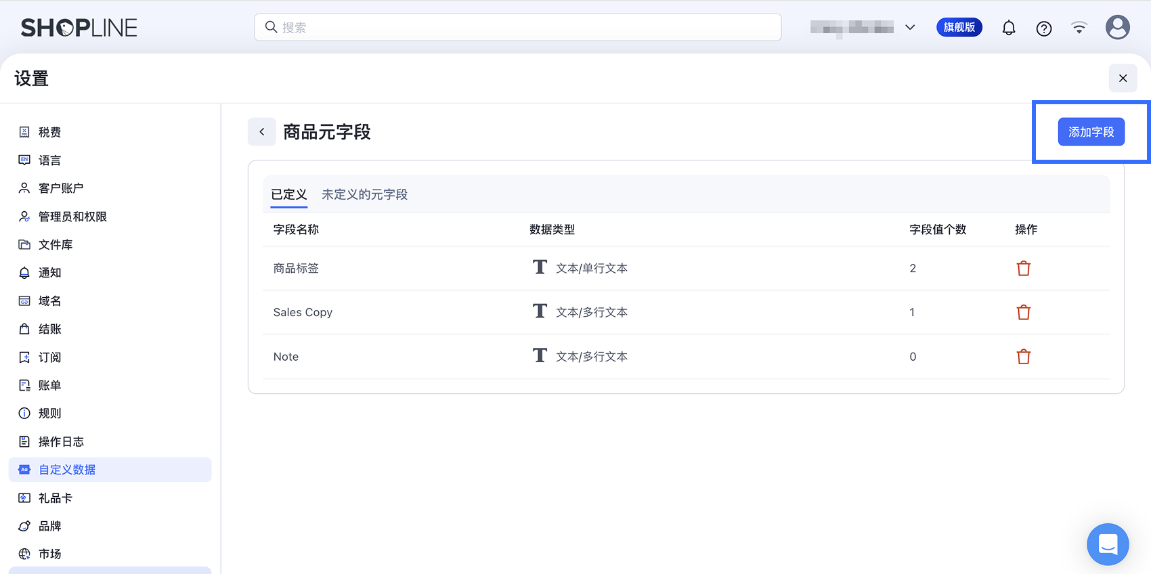Delete the 商品标签 field via trash icon
Screen dimensions: 1151x574
click(x=1023, y=269)
